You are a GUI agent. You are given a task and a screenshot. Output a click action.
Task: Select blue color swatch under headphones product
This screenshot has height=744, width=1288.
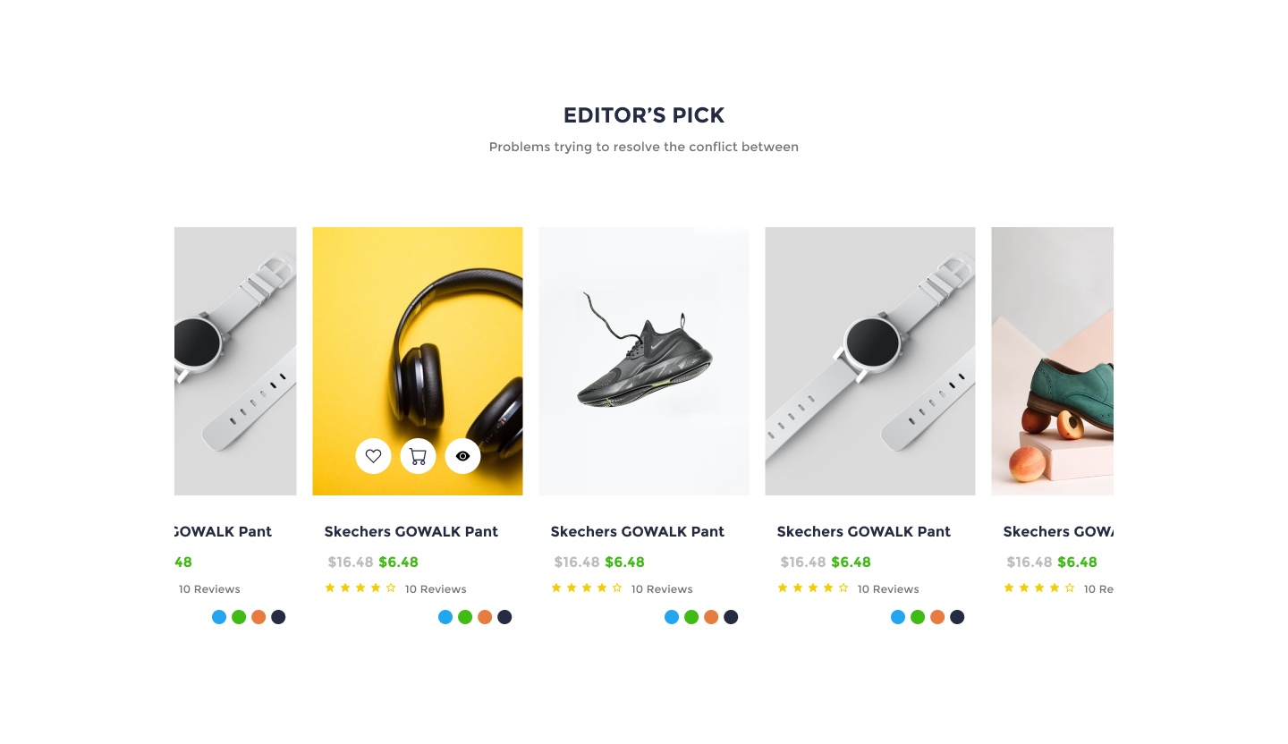(445, 617)
